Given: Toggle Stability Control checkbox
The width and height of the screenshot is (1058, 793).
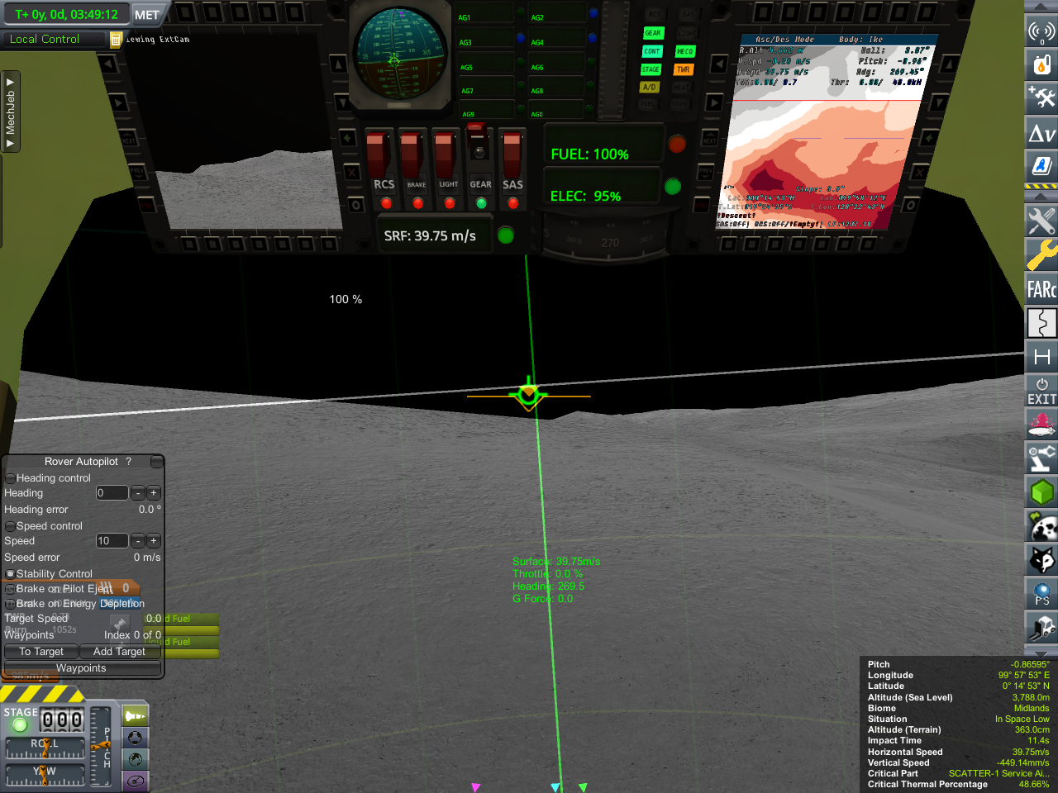Looking at the screenshot, I should (10, 574).
